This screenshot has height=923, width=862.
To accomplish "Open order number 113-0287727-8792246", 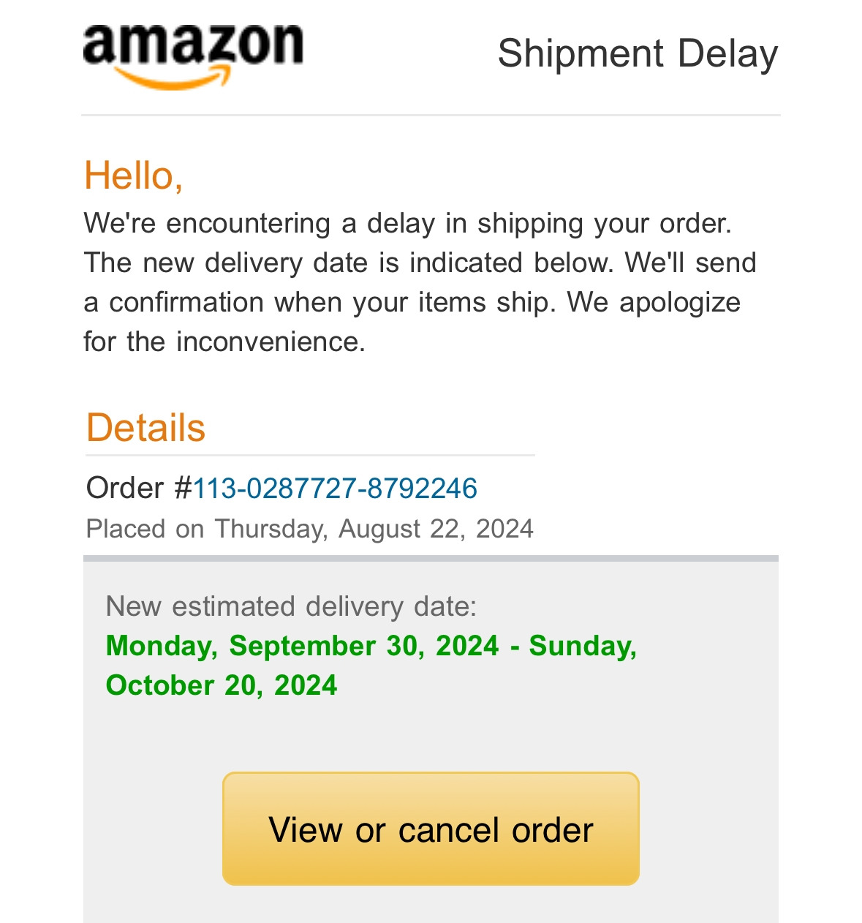I will coord(335,488).
